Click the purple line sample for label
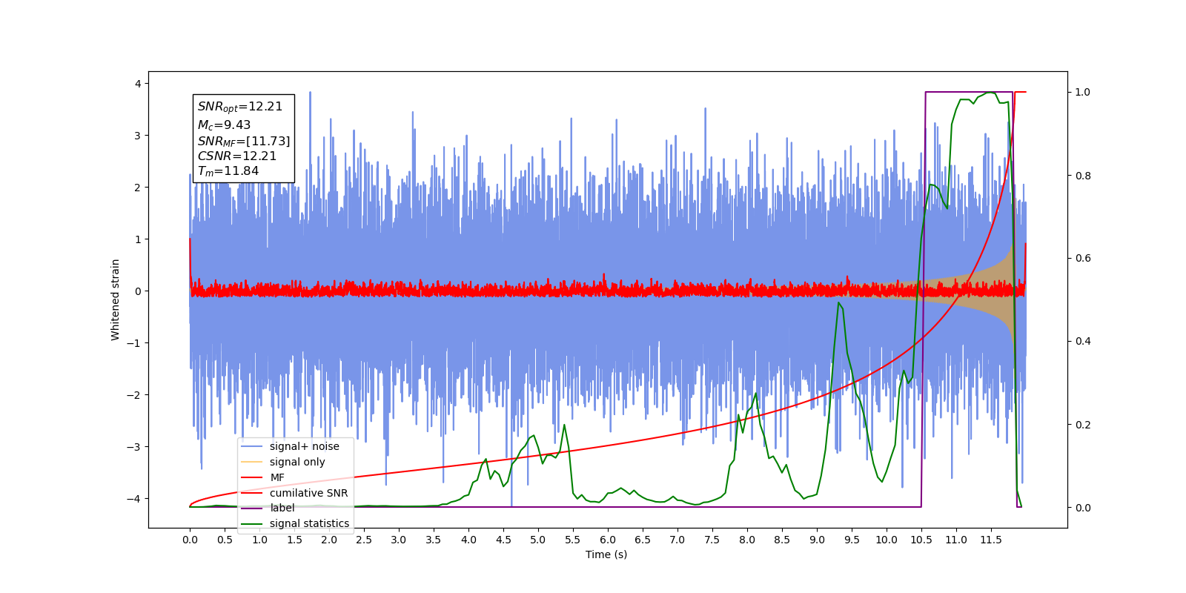This screenshot has height=593, width=1186. [252, 508]
